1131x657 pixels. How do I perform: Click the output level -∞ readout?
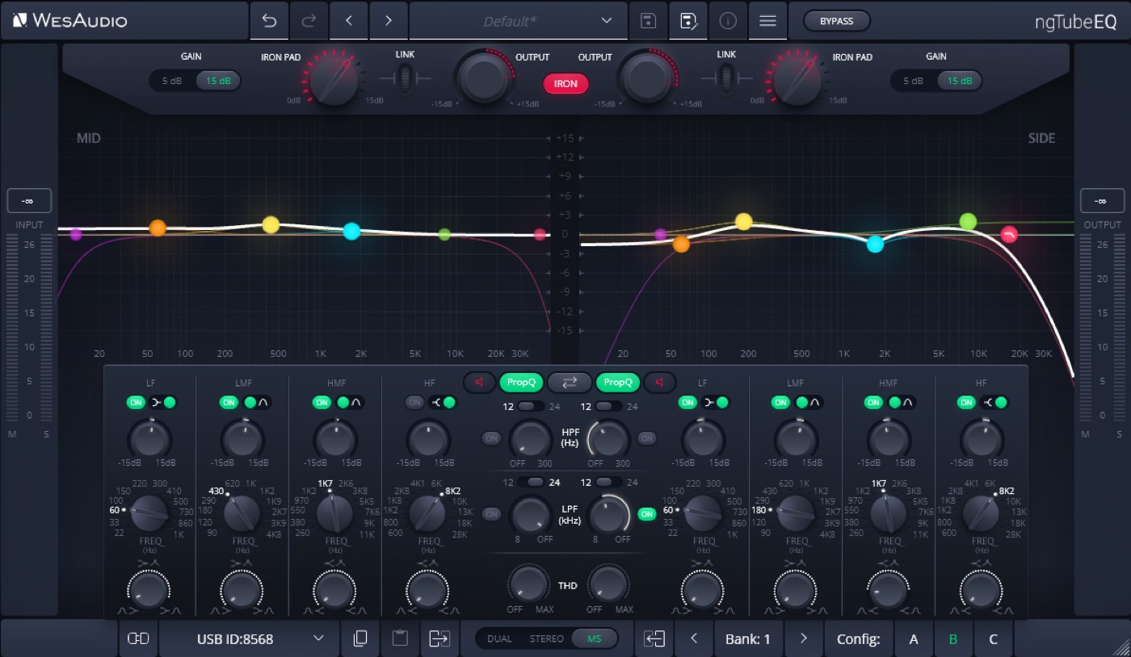(1102, 200)
